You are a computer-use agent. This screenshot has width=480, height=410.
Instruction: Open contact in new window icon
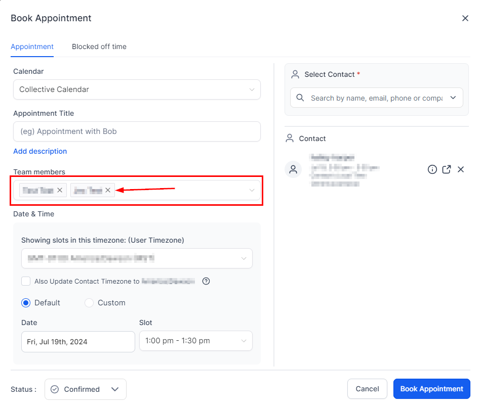(446, 169)
